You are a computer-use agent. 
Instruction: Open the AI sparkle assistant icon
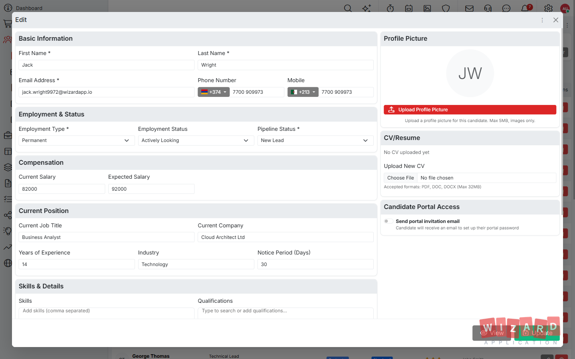(367, 8)
